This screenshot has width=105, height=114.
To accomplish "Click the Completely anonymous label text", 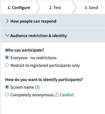I will click(32, 95).
